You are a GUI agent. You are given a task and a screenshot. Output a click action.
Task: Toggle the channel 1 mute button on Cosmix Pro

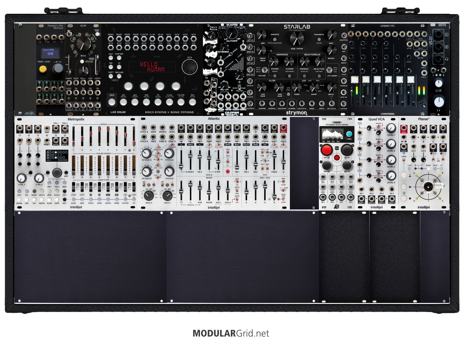[355, 79]
